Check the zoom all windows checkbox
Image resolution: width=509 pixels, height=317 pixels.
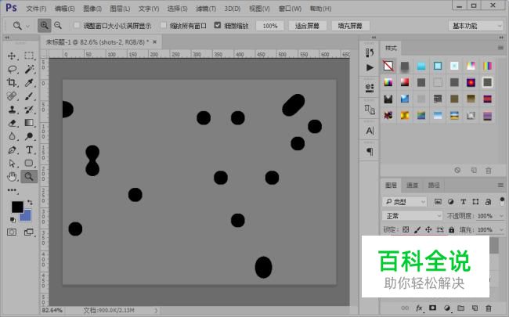click(x=164, y=25)
